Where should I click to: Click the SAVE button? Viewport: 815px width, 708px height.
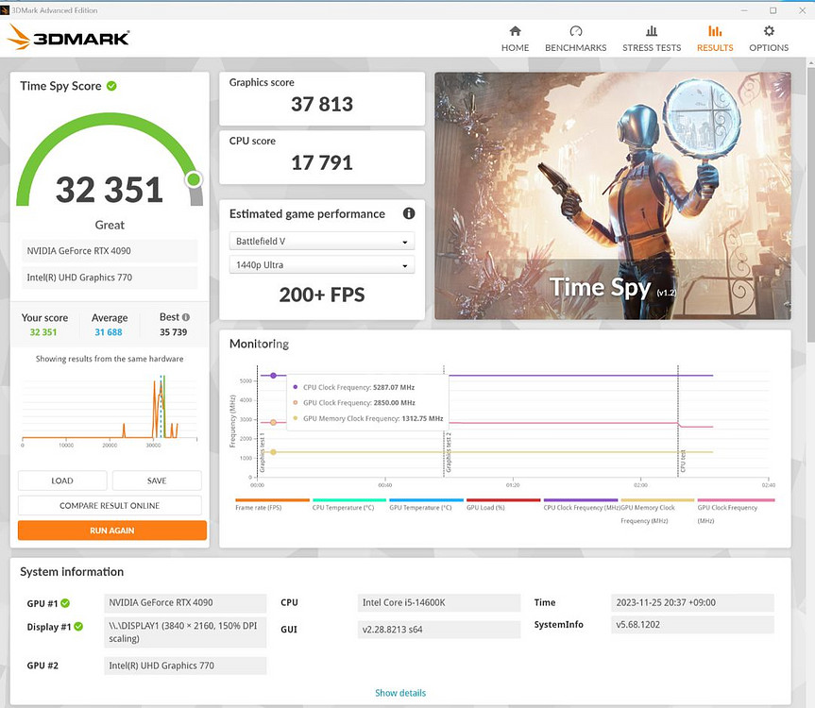(x=157, y=480)
